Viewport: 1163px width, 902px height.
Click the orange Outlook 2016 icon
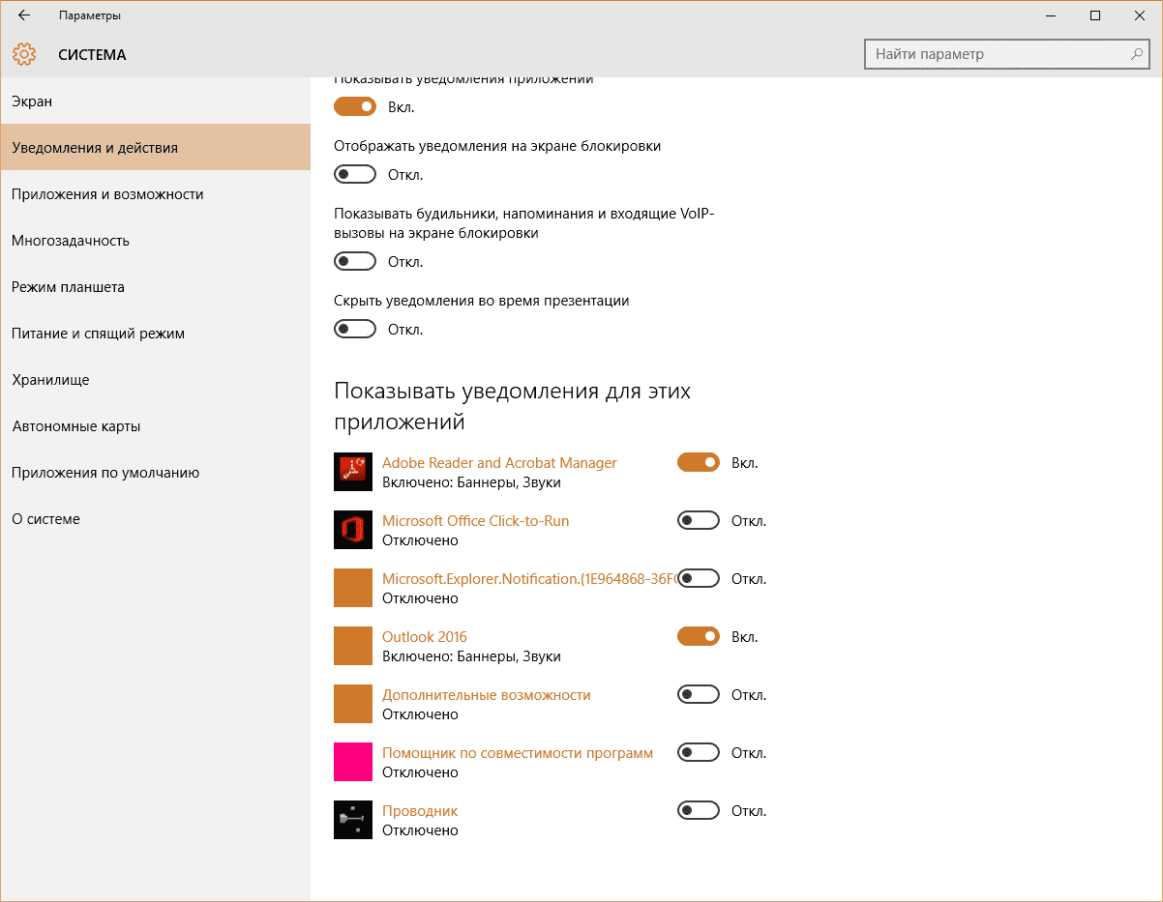pos(353,646)
